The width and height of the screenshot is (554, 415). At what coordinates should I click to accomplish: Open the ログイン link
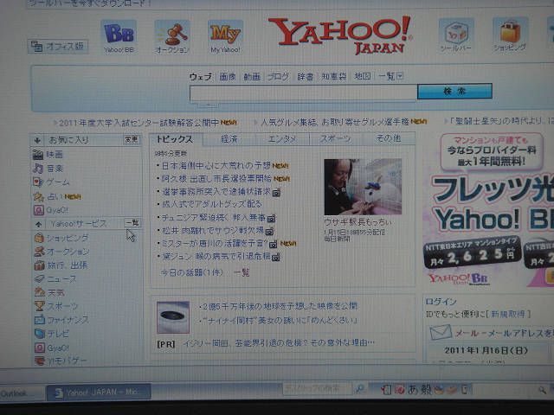(x=441, y=302)
